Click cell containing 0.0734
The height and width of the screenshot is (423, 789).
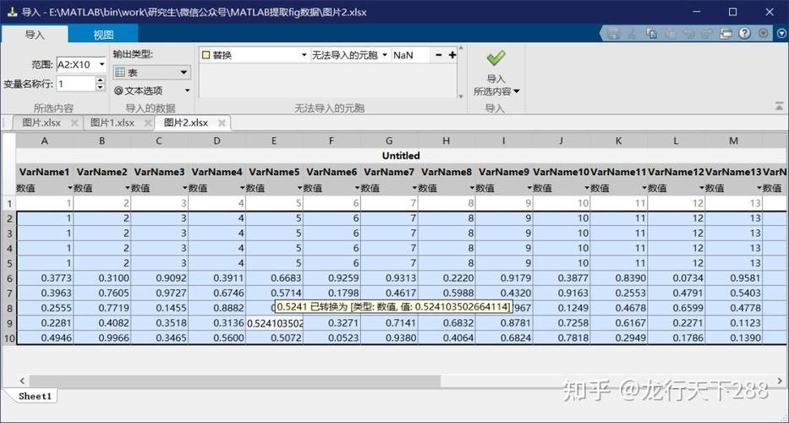[676, 278]
